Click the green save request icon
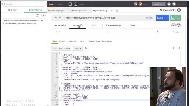The width and height of the screenshot is (189, 106). (173, 18)
